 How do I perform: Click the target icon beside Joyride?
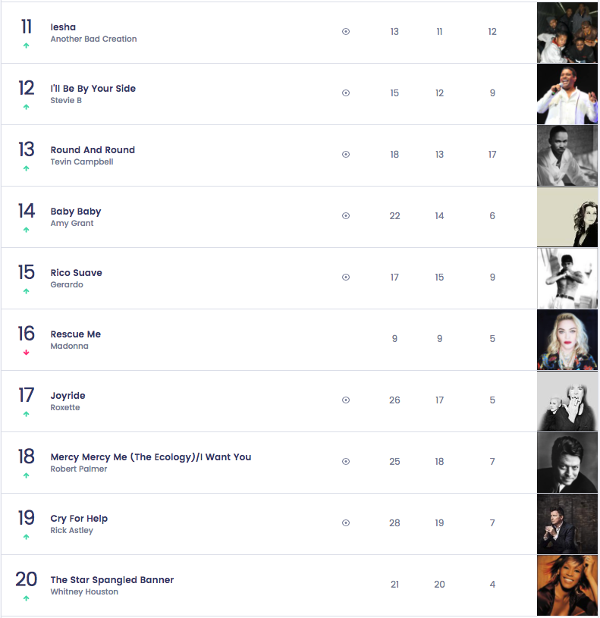(x=346, y=400)
